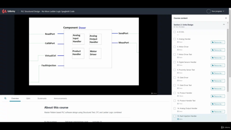231x130 pixels.
Task: Click the video slide to pause
Action: coord(84,51)
